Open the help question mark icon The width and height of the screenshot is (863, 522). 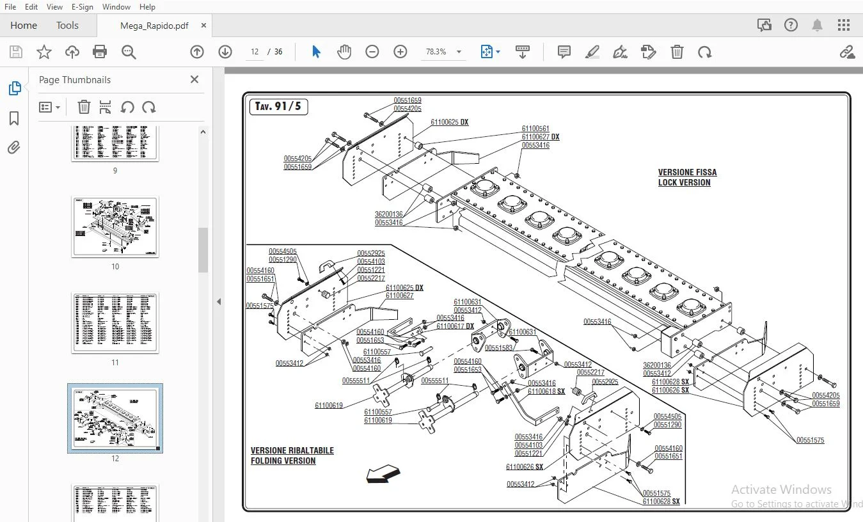tap(791, 26)
